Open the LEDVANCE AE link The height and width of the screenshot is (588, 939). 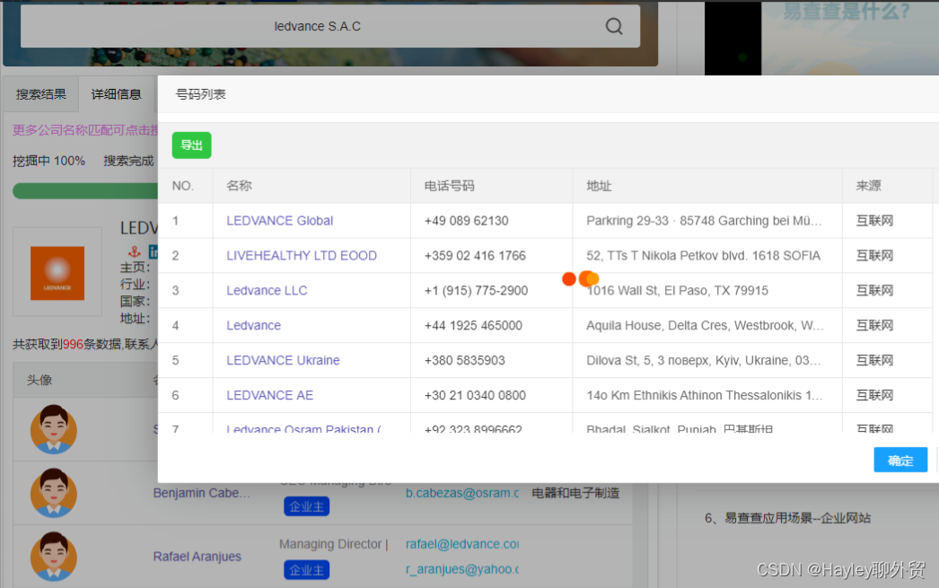tap(269, 395)
